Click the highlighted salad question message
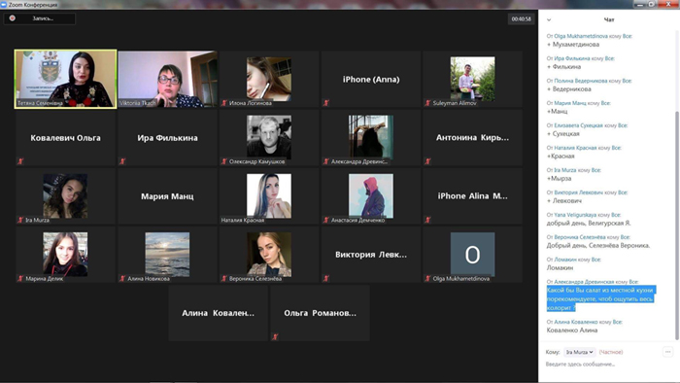Screen dimensions: 680x383 click(x=600, y=298)
